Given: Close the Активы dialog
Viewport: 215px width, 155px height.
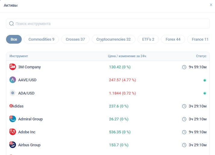Looking at the screenshot, I should tap(211, 5).
